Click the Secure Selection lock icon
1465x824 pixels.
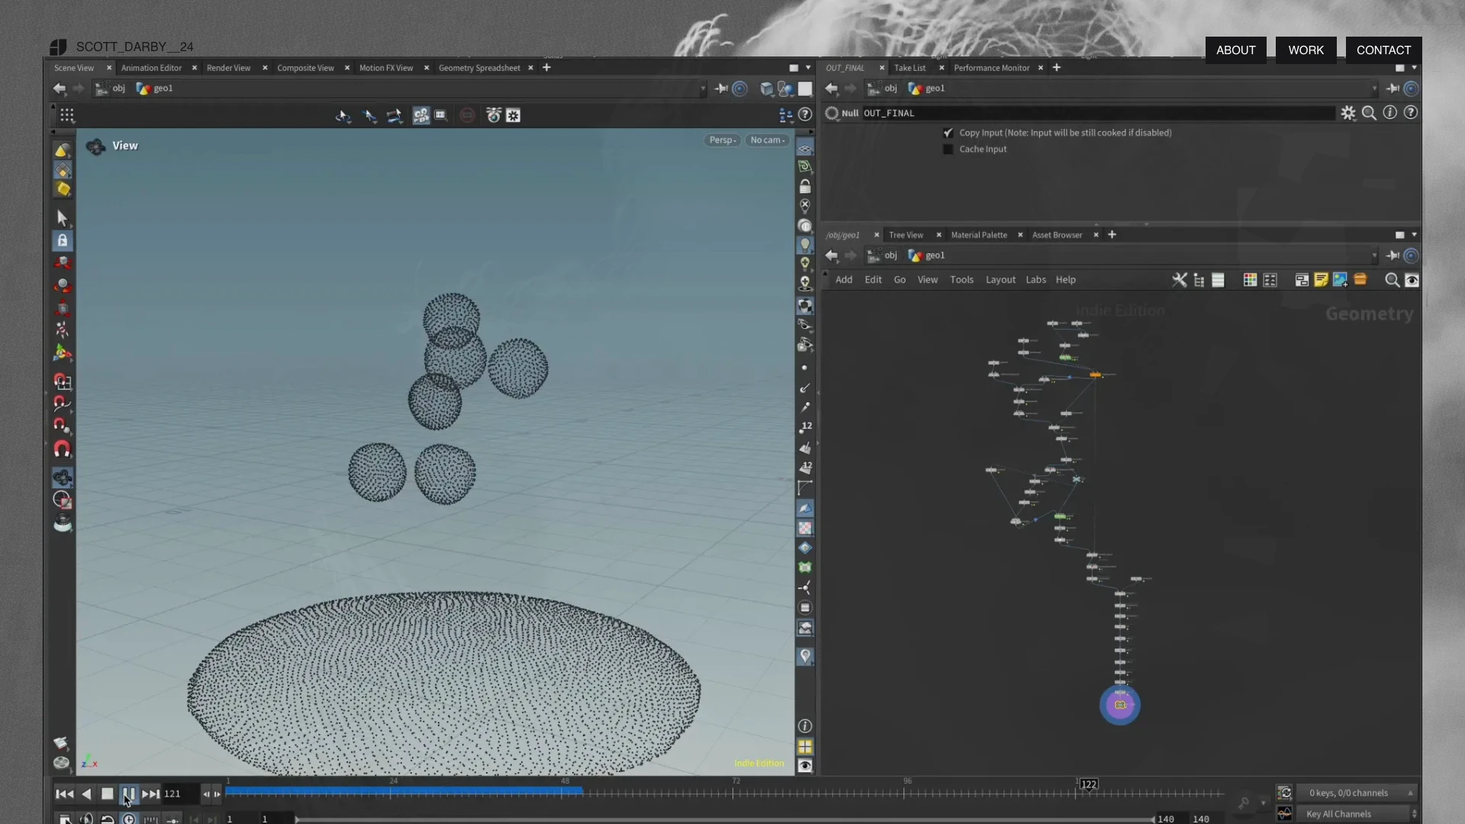point(63,241)
